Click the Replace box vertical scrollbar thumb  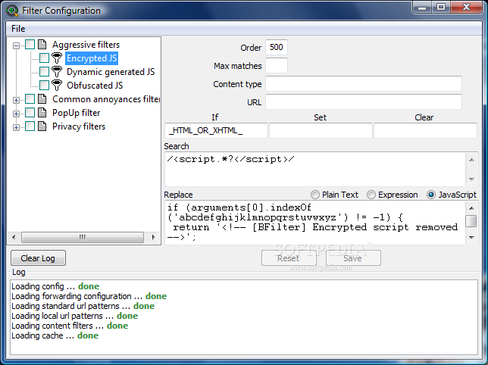click(471, 221)
